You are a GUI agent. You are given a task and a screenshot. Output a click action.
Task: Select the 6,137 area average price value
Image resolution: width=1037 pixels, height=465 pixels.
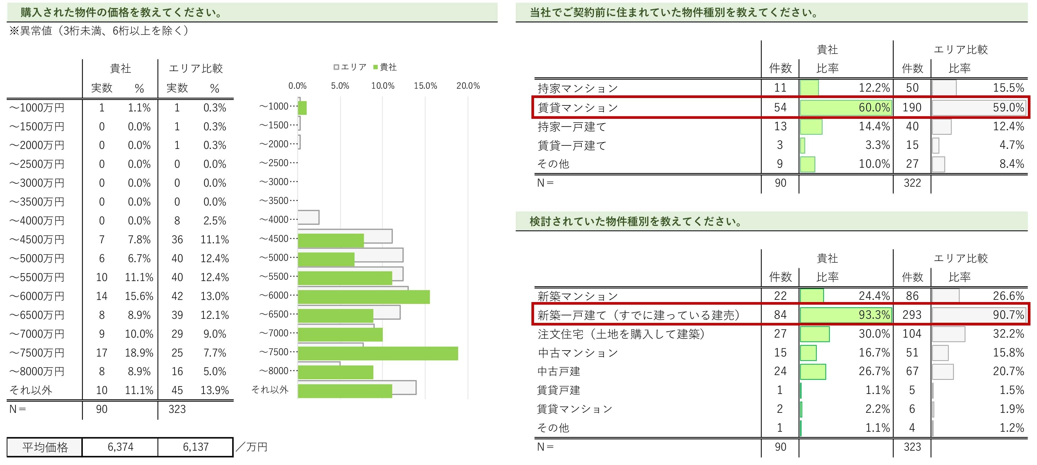click(196, 447)
